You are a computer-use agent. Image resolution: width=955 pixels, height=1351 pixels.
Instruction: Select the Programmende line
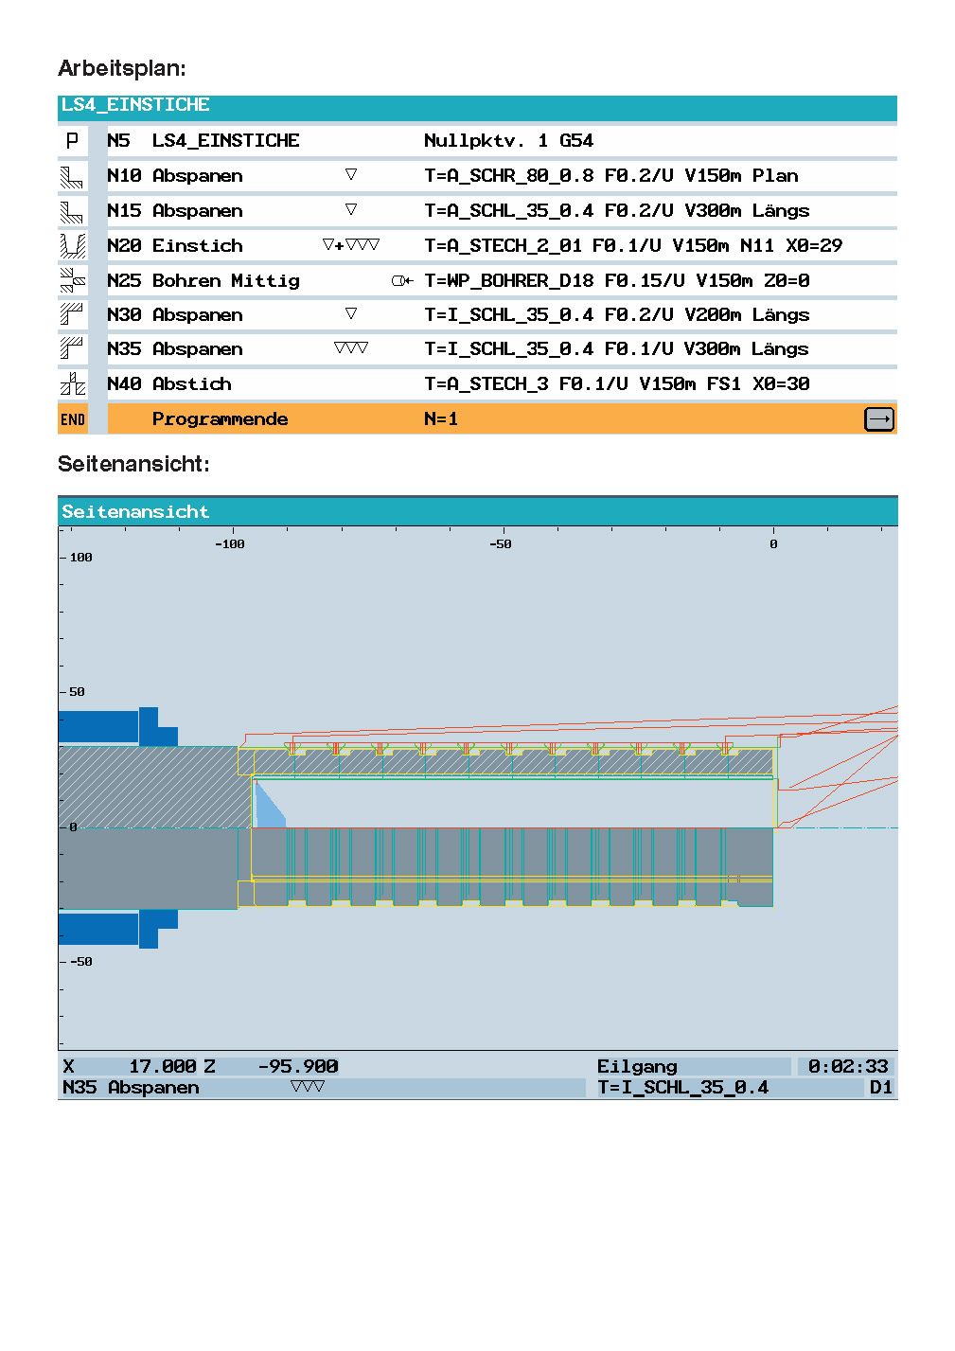477,419
